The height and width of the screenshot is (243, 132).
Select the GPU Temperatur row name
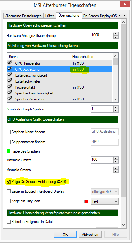[28, 63]
